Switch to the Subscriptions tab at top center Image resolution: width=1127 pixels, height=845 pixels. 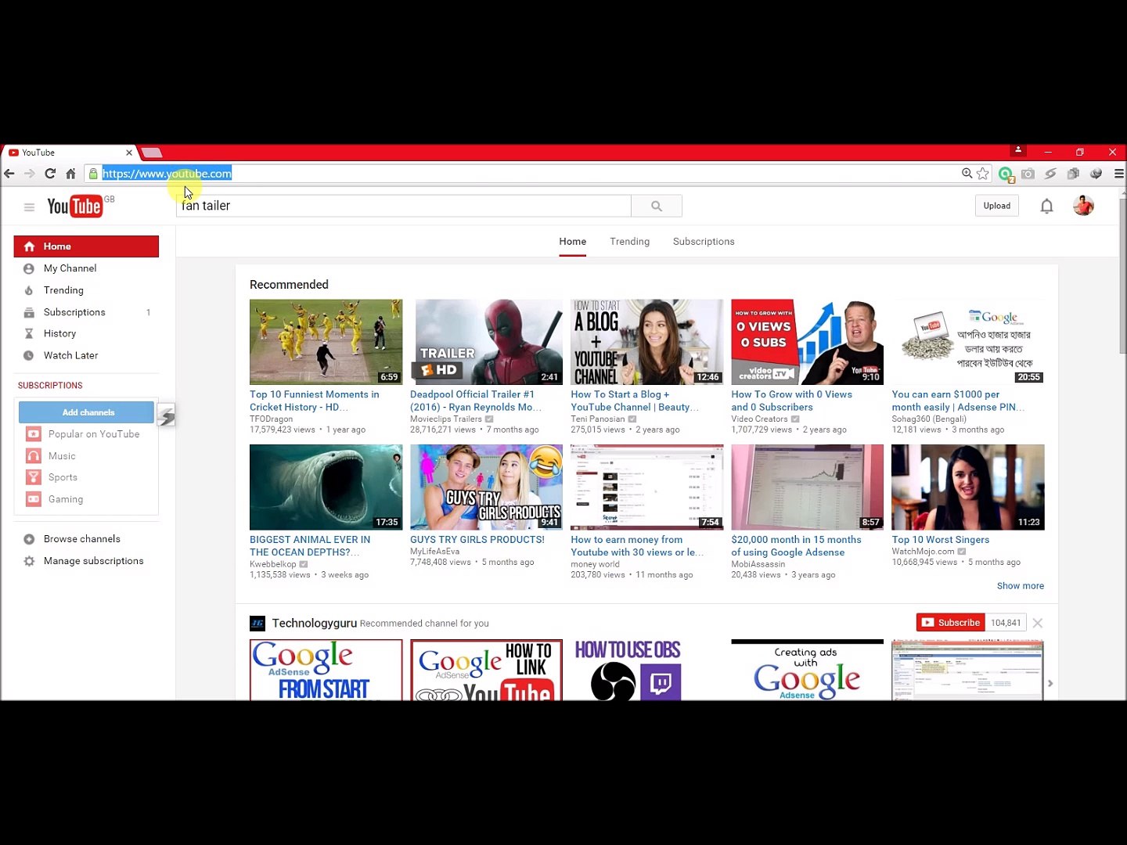[704, 242]
